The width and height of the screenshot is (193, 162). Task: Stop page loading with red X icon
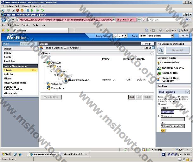tap(144, 20)
